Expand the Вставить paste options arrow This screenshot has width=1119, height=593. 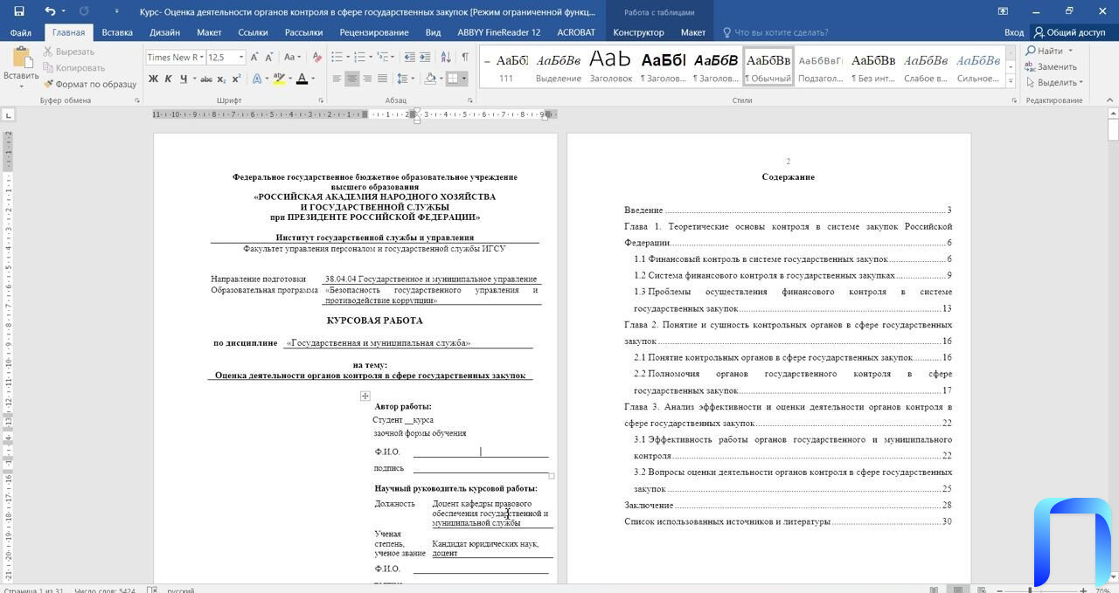tap(21, 86)
